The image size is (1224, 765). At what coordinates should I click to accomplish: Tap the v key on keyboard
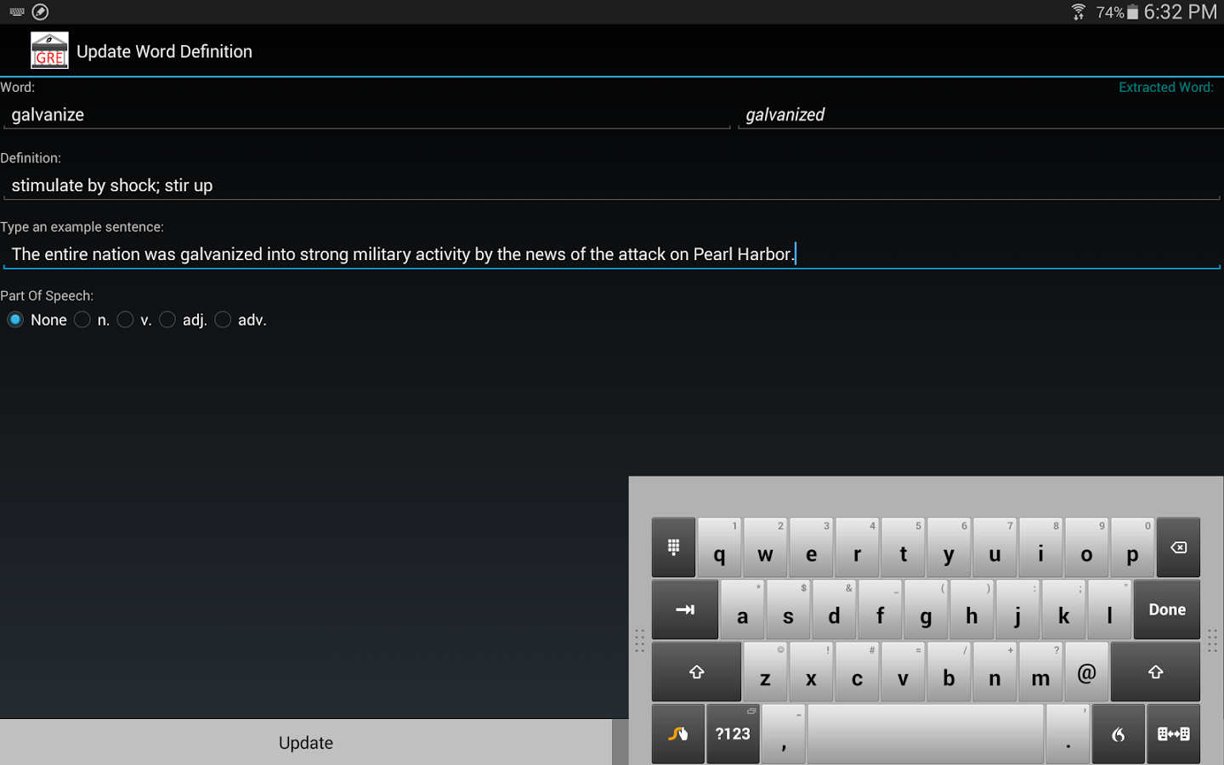[x=903, y=671]
